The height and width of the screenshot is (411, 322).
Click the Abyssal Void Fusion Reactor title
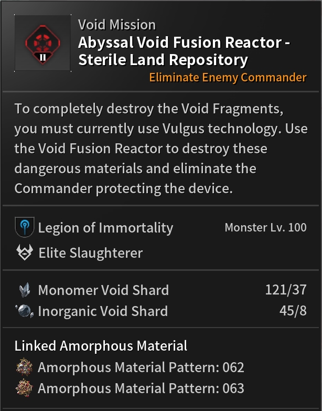(x=184, y=51)
